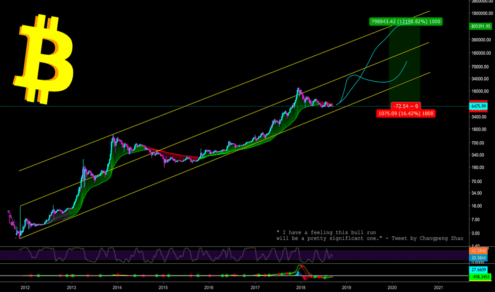Screen dimensions: 495x292
Task: Click the 2016 year label on time axis
Action: coord(209,288)
